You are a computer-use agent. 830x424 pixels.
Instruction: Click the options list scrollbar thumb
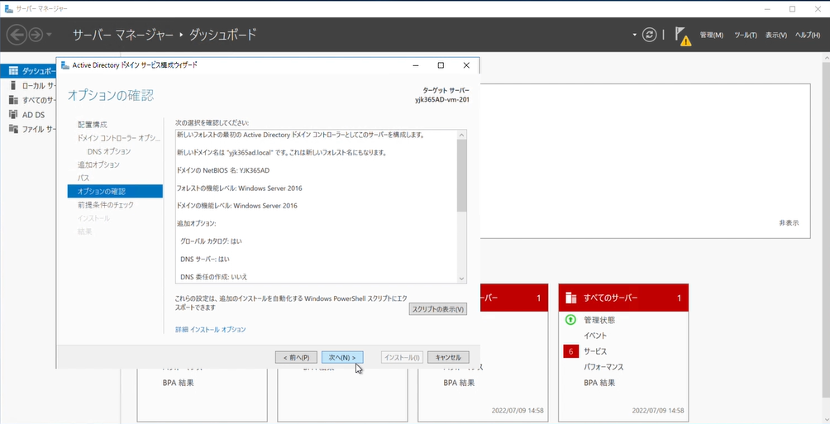(x=461, y=176)
